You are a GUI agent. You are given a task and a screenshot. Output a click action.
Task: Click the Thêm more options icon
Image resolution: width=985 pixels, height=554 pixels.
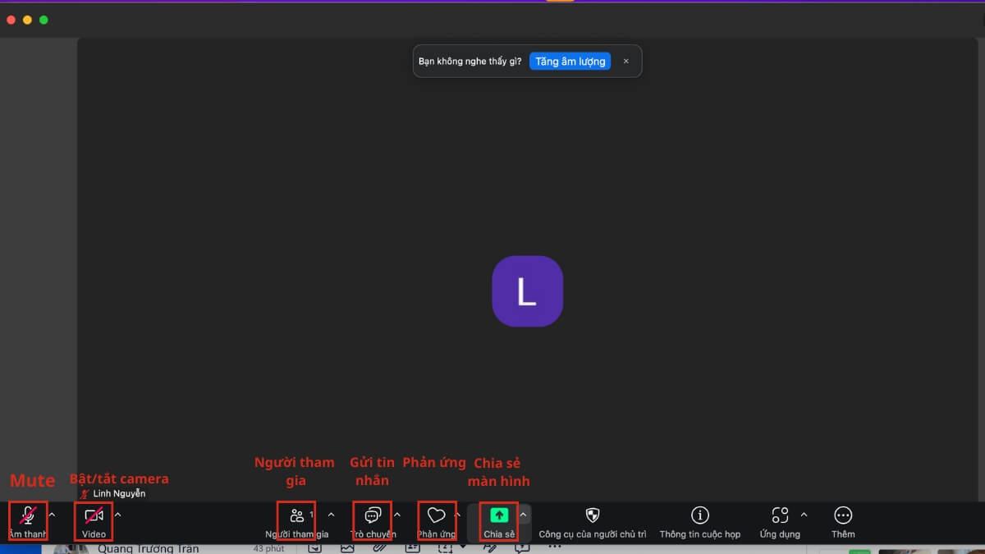842,515
